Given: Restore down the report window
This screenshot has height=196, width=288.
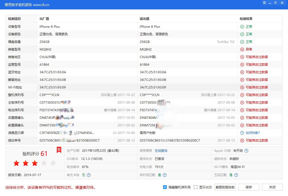Looking at the screenshot, I should pos(275,3).
